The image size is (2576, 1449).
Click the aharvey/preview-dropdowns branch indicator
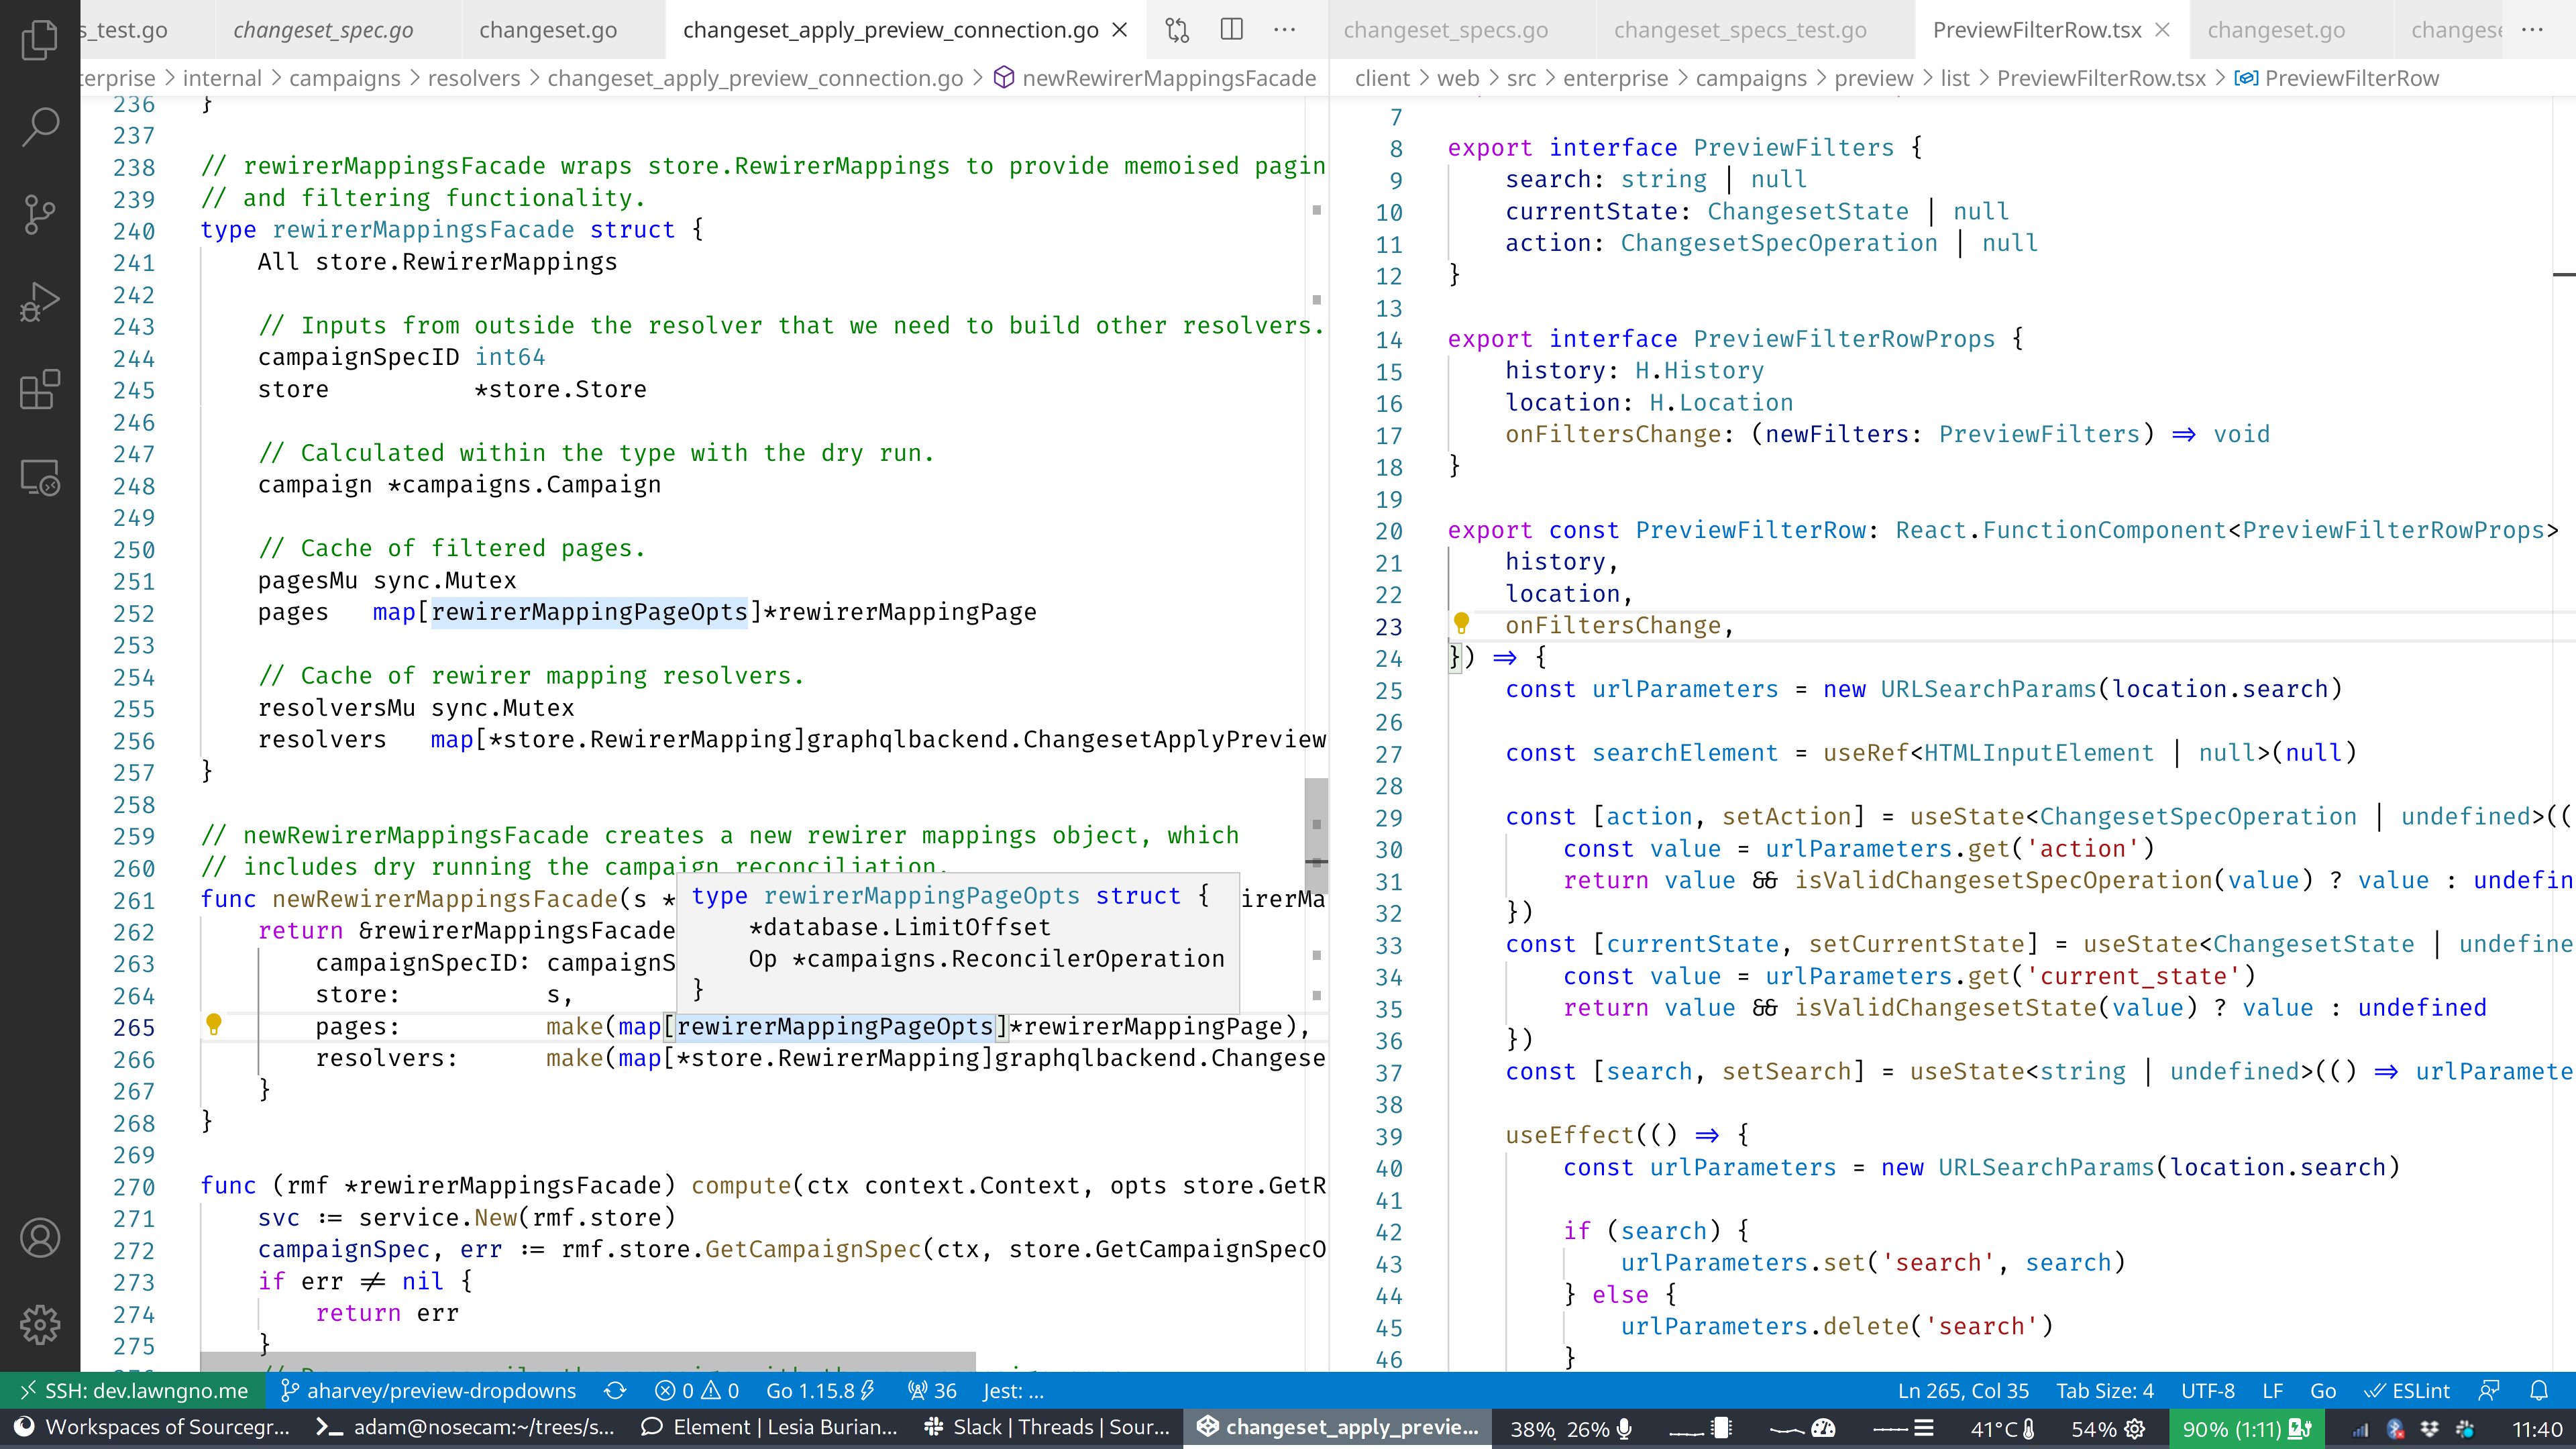[429, 1391]
